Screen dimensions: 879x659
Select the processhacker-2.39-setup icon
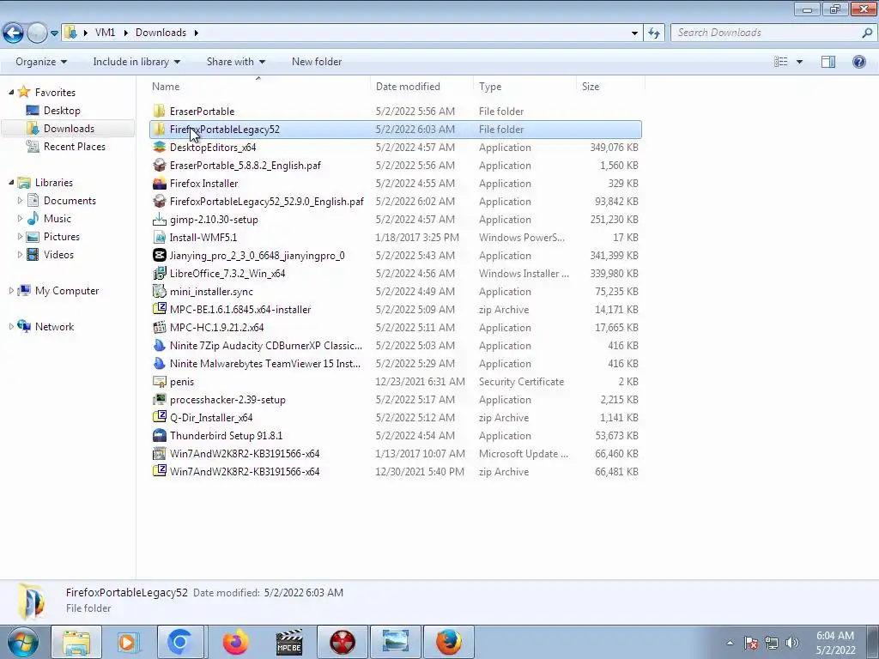pos(159,399)
